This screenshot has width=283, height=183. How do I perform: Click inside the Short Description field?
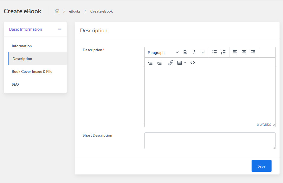coord(210,141)
